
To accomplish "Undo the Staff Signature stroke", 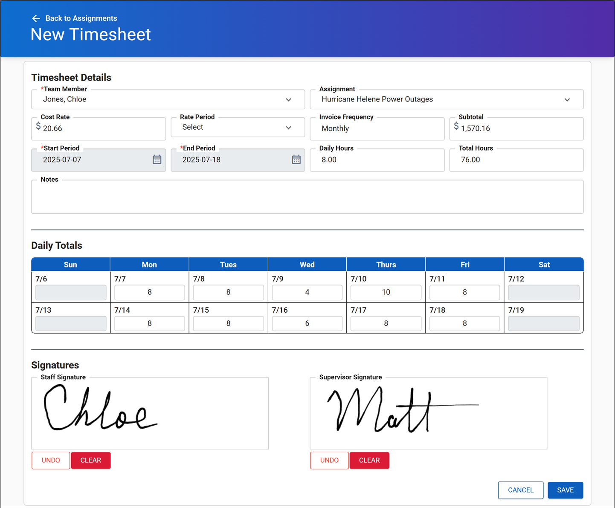I will point(50,460).
